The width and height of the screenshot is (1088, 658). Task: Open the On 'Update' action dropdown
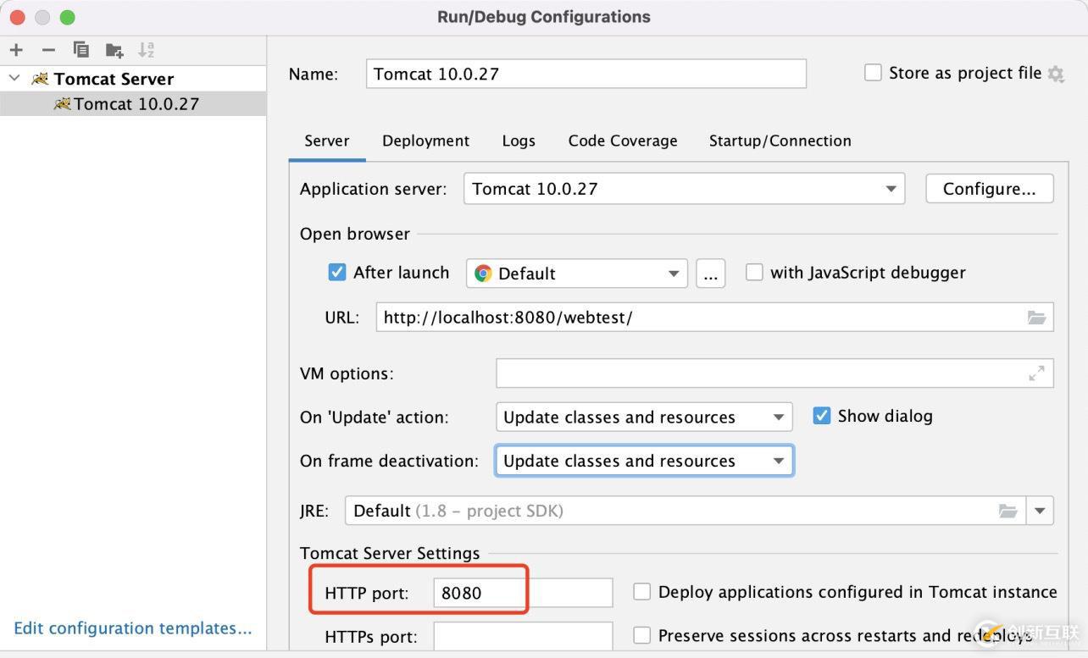(644, 417)
